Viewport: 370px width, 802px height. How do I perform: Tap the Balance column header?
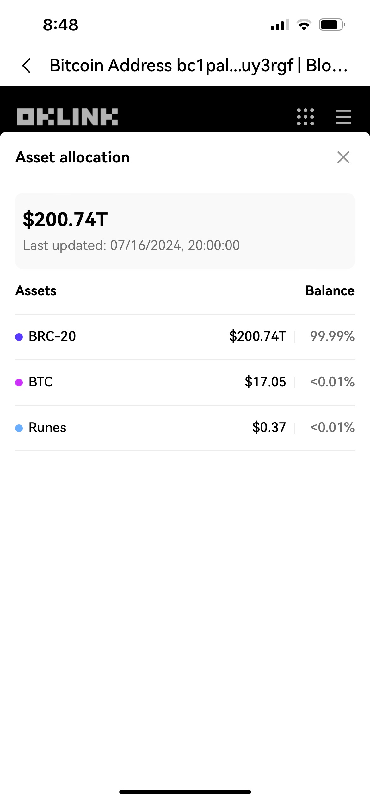[x=330, y=290]
